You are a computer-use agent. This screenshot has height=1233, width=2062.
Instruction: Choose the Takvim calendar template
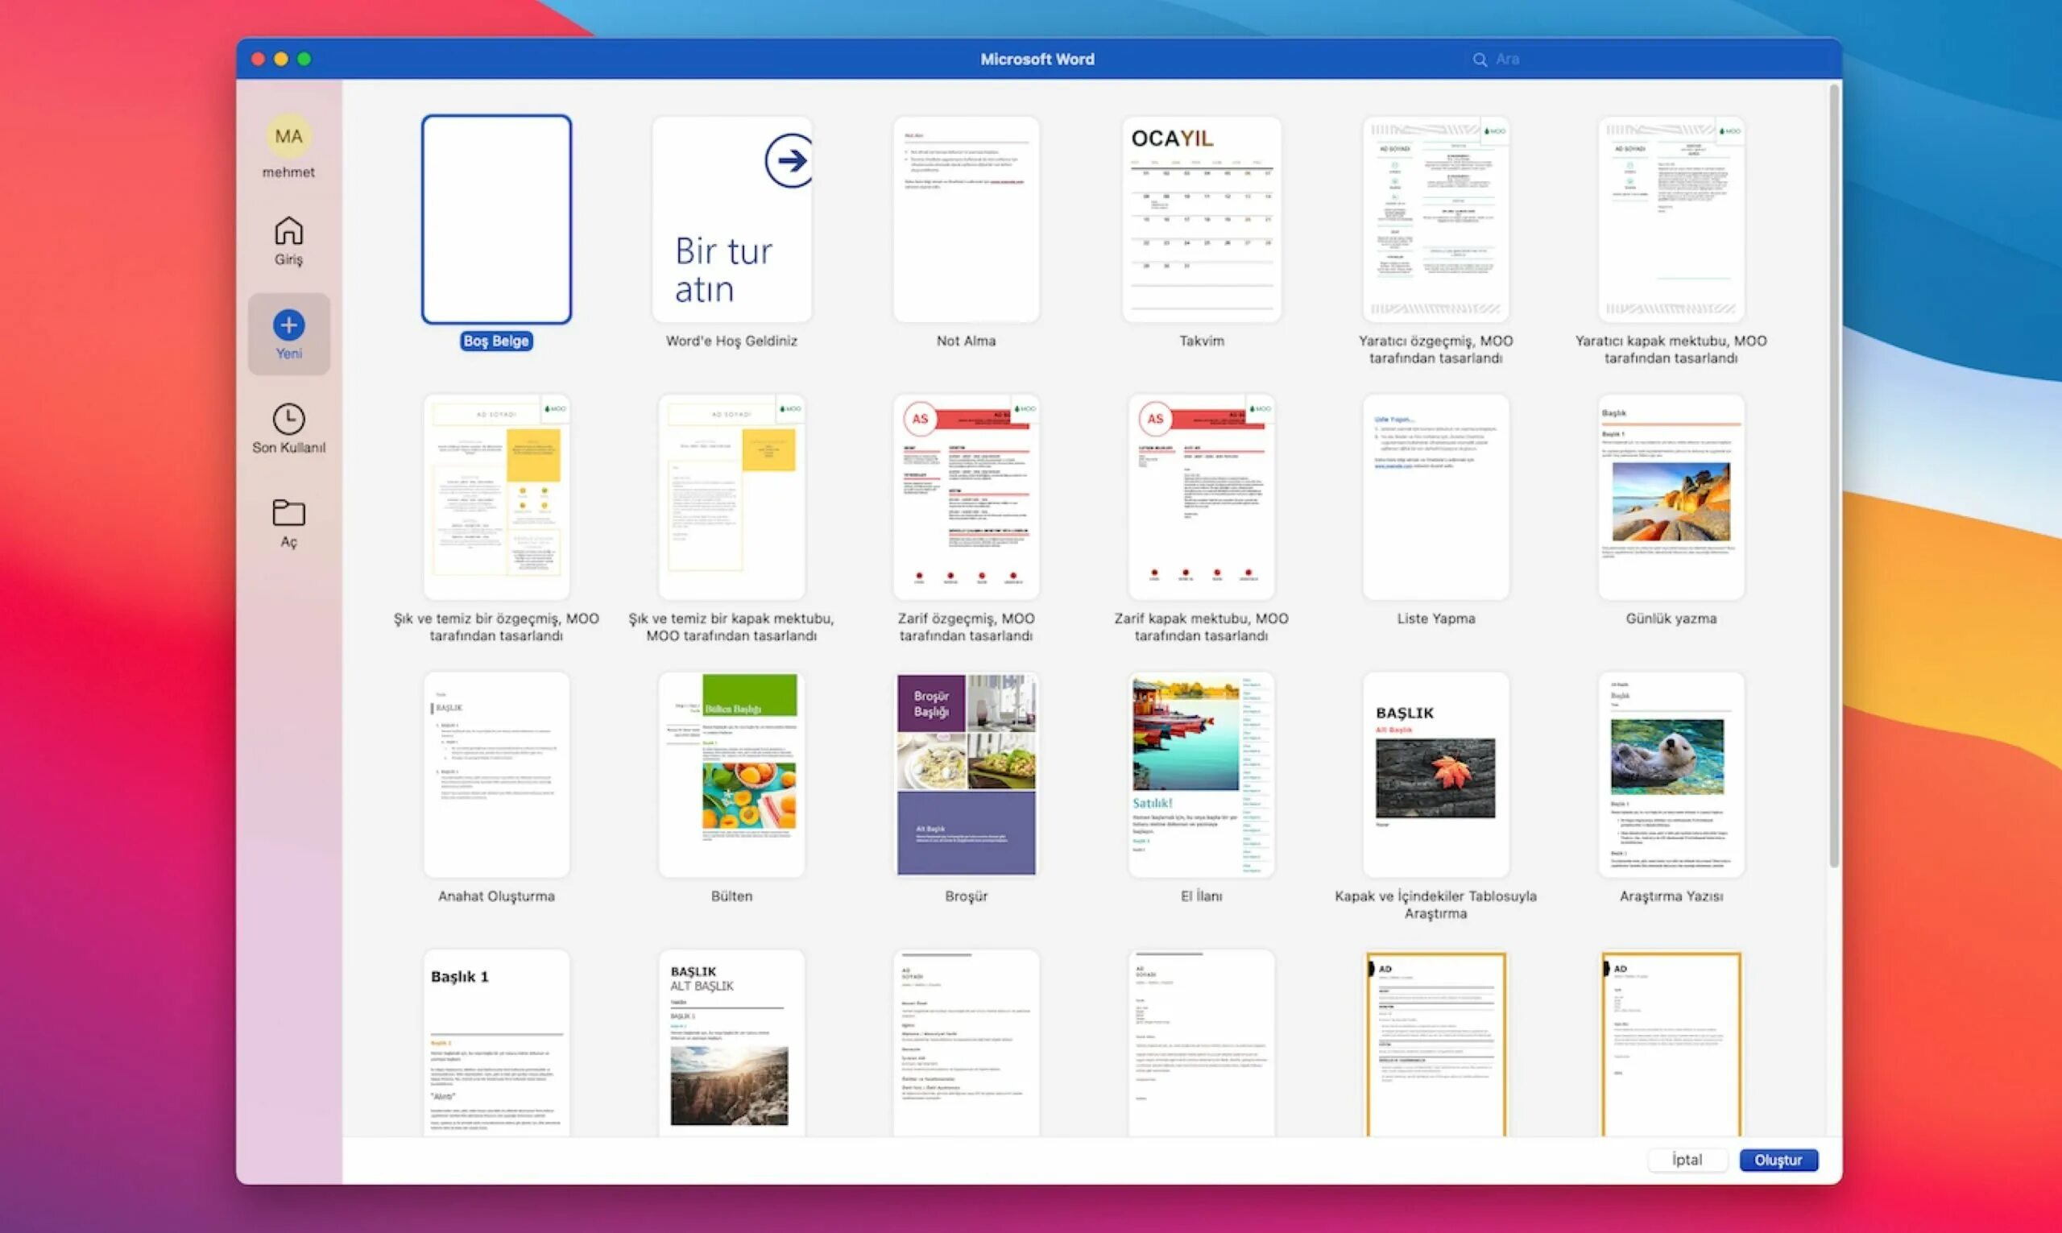pos(1201,219)
